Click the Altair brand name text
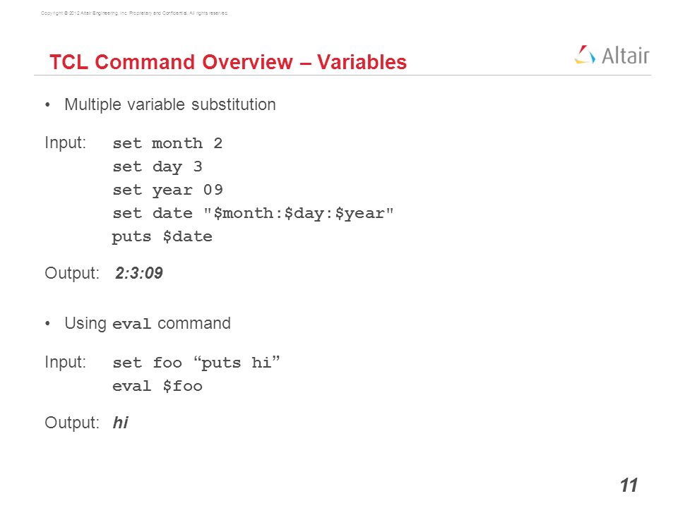This screenshot has width=678, height=508. coord(625,56)
